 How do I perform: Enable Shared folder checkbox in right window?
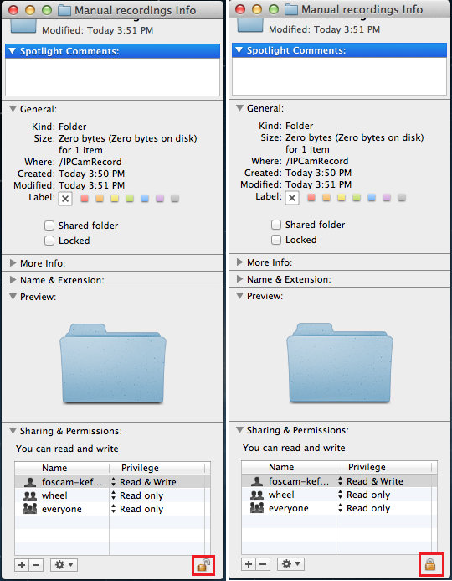276,225
